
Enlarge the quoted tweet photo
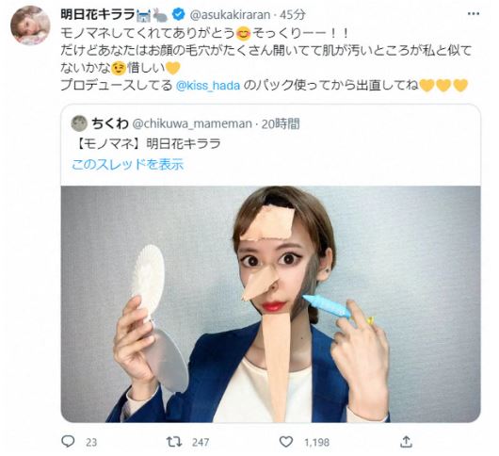[x=270, y=304]
